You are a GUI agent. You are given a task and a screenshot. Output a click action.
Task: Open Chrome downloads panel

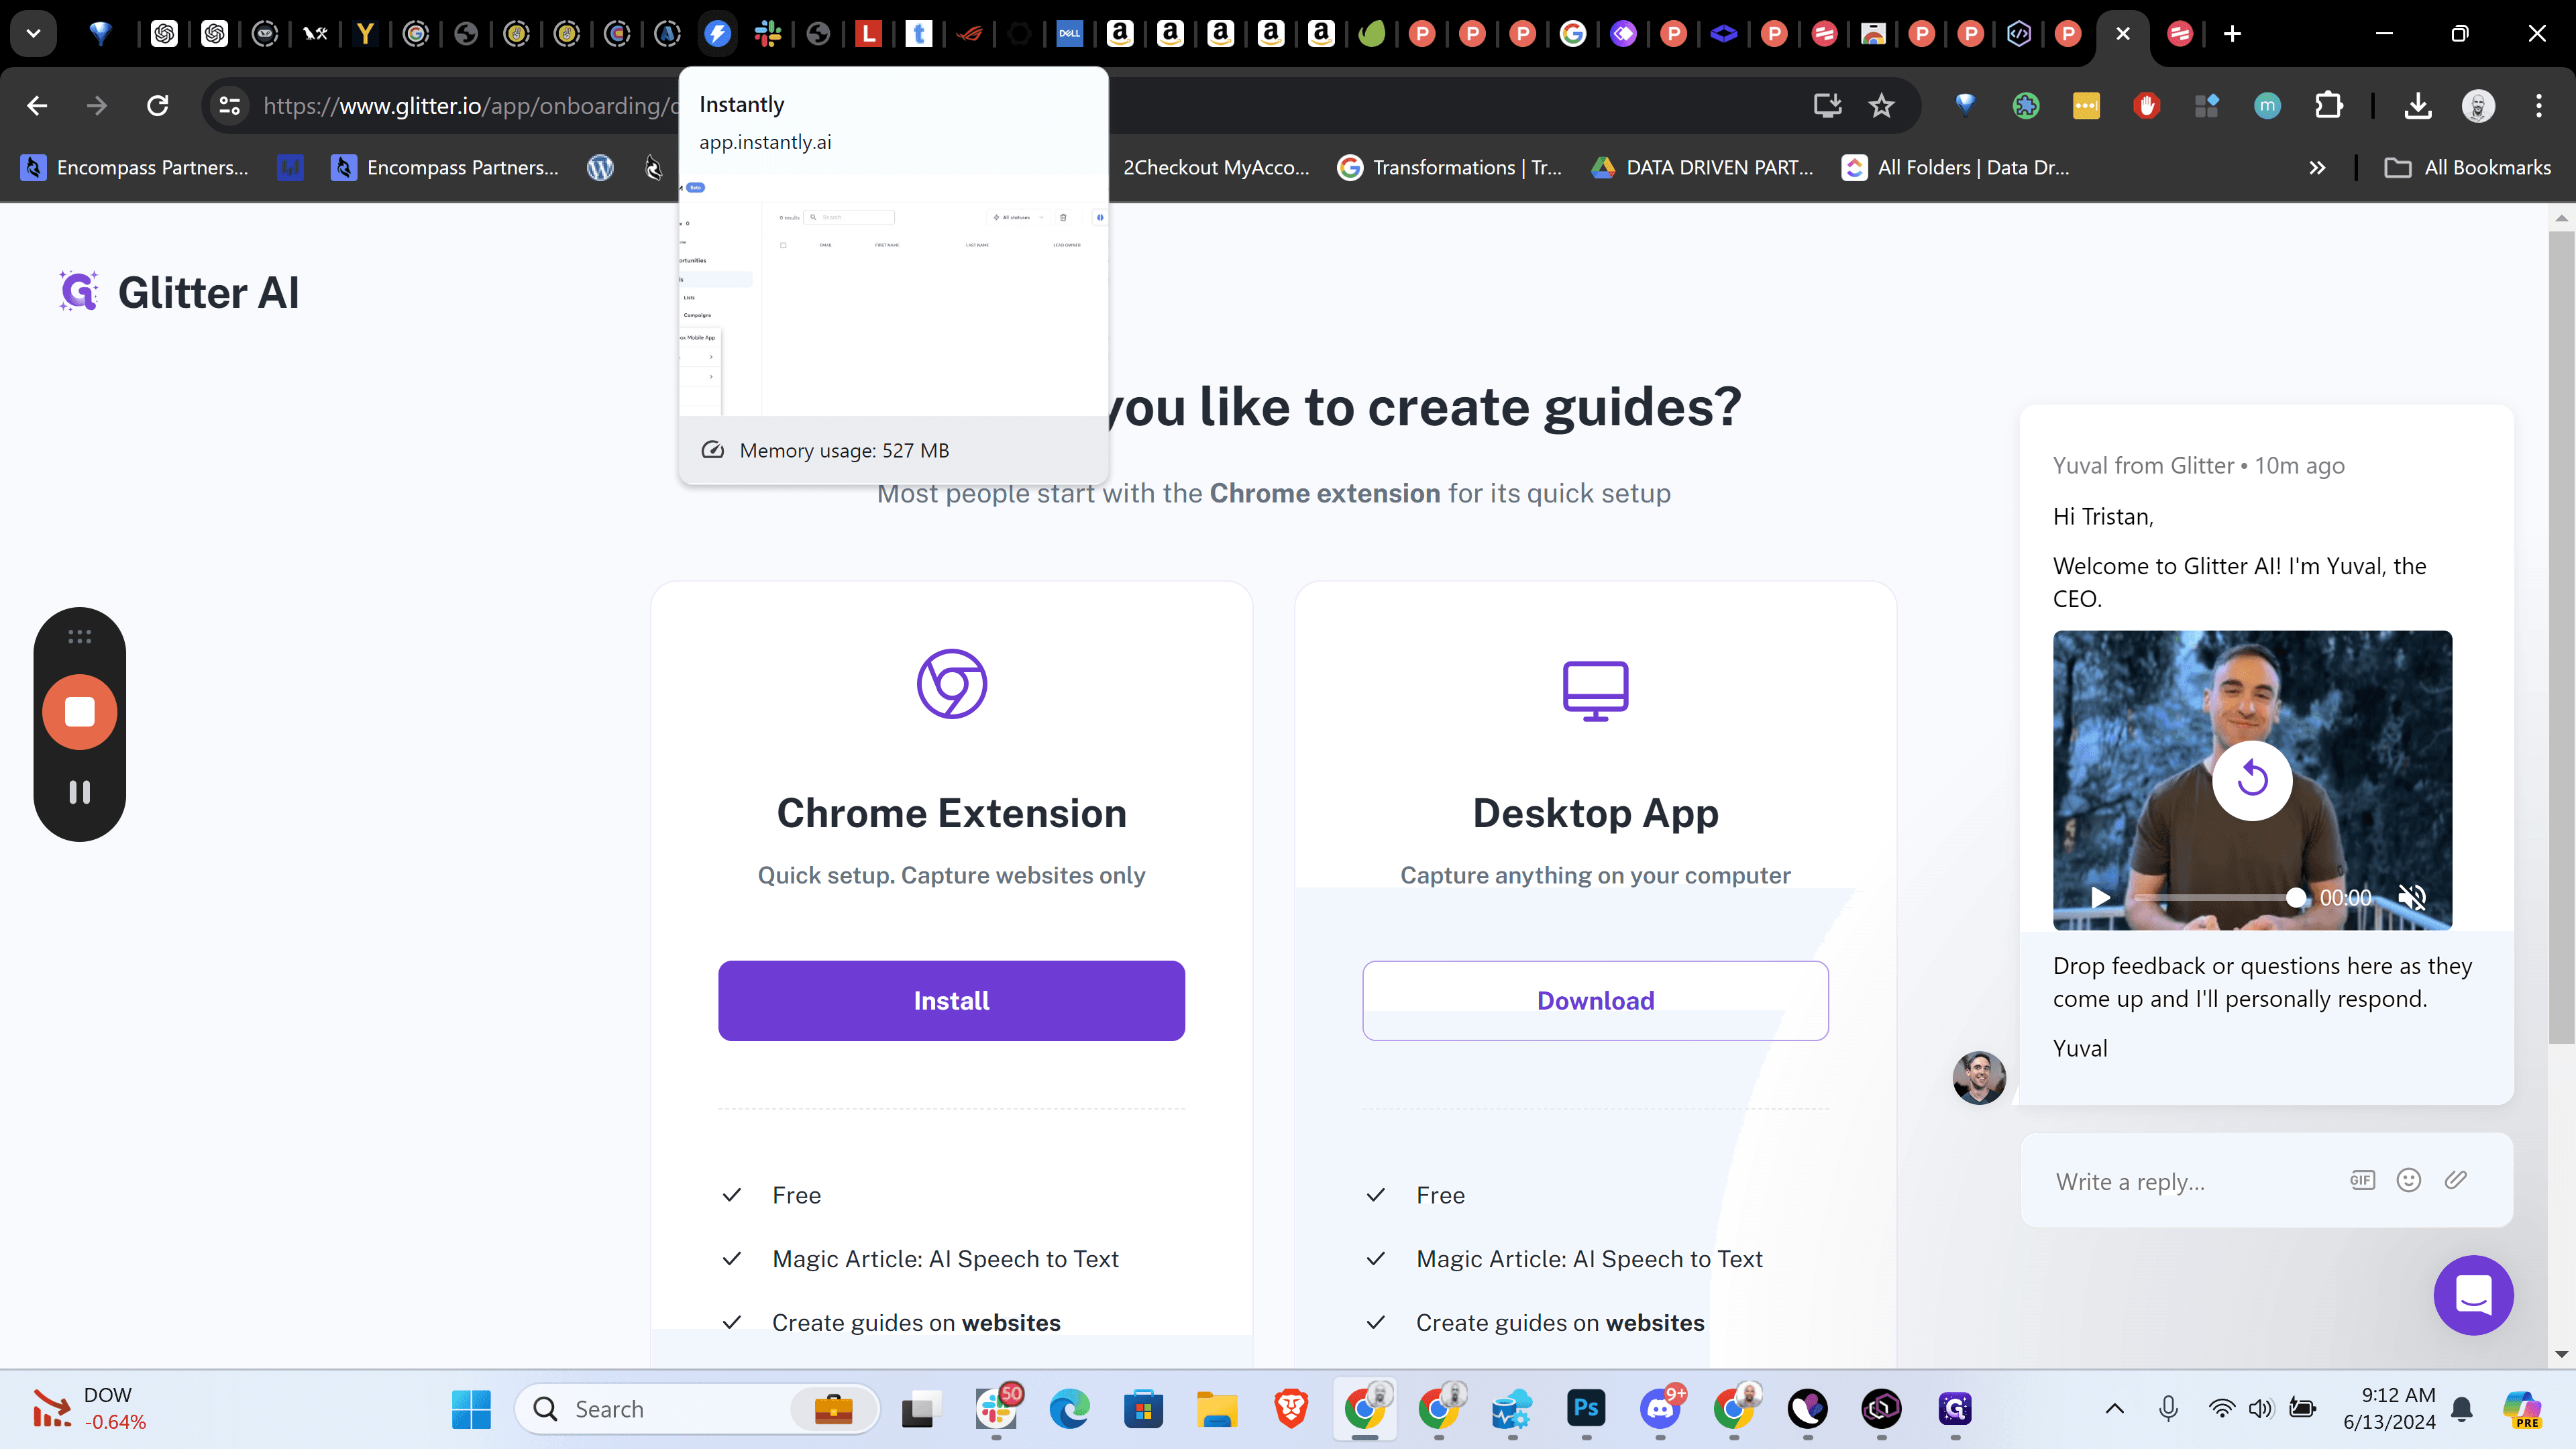(x=2417, y=105)
